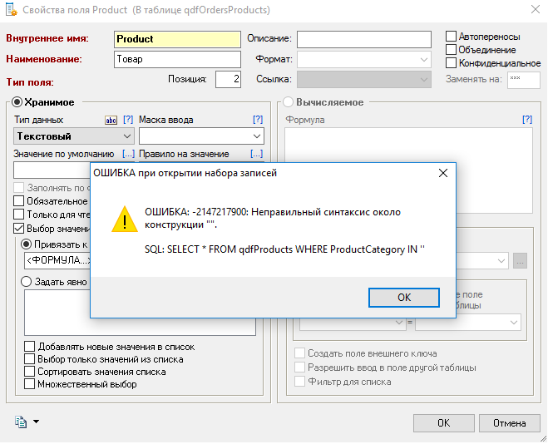
Task: Click the yellow warning icon in error dialog
Action: click(125, 220)
